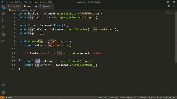The height and width of the screenshot is (99, 177).
Task: Click the minimap code overview
Action: click(x=169, y=13)
